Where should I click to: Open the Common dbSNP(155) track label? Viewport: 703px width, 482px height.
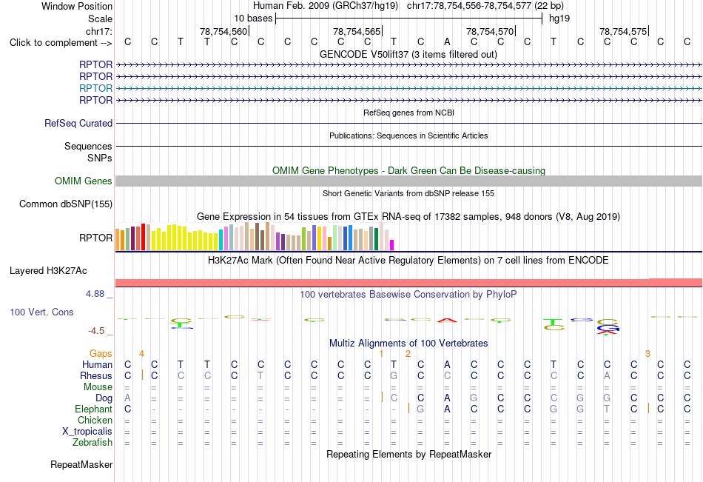pos(65,204)
